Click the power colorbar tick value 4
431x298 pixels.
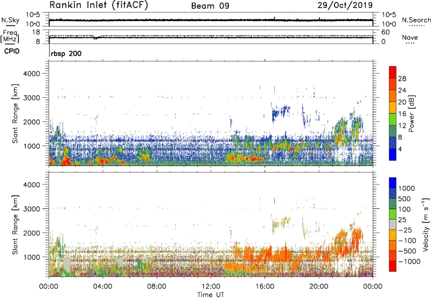point(400,150)
